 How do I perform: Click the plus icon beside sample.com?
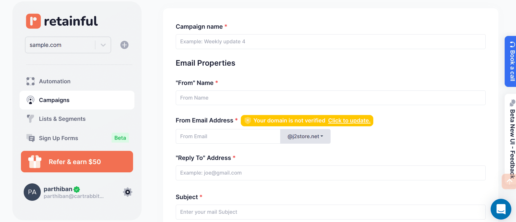point(124,45)
